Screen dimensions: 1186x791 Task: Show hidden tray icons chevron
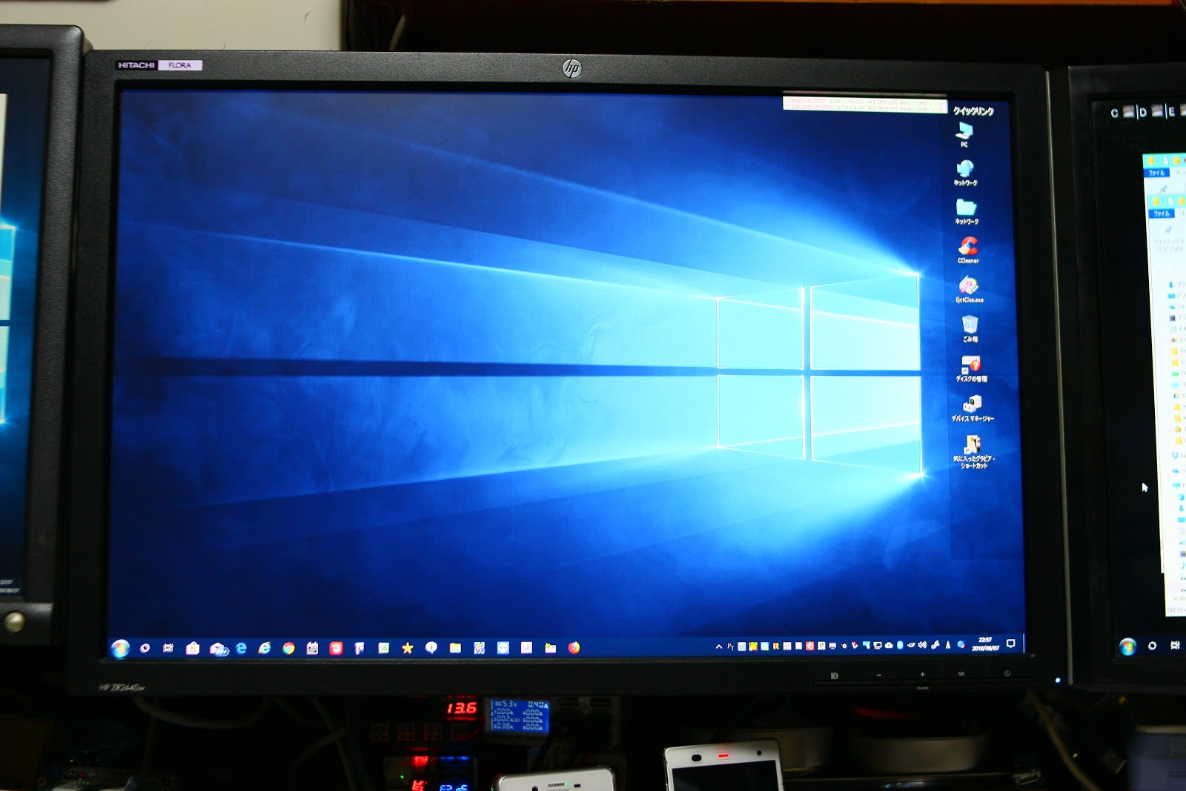tap(719, 646)
